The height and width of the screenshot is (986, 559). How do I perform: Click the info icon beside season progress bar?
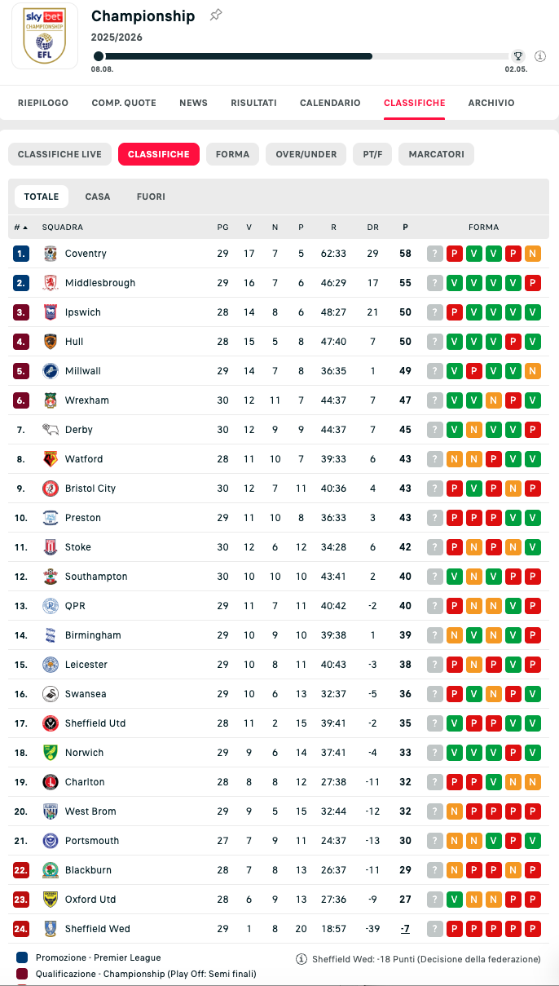click(x=540, y=56)
